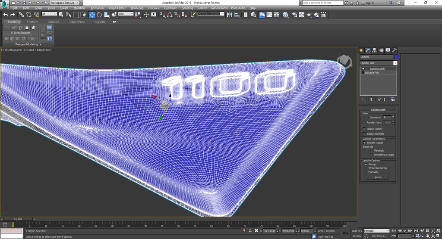Click the blue object color swatch
The width and height of the screenshot is (442, 239).
396,57
